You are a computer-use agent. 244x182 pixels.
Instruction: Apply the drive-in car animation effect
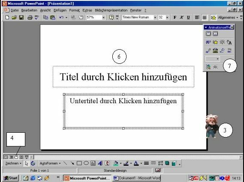tap(208, 42)
